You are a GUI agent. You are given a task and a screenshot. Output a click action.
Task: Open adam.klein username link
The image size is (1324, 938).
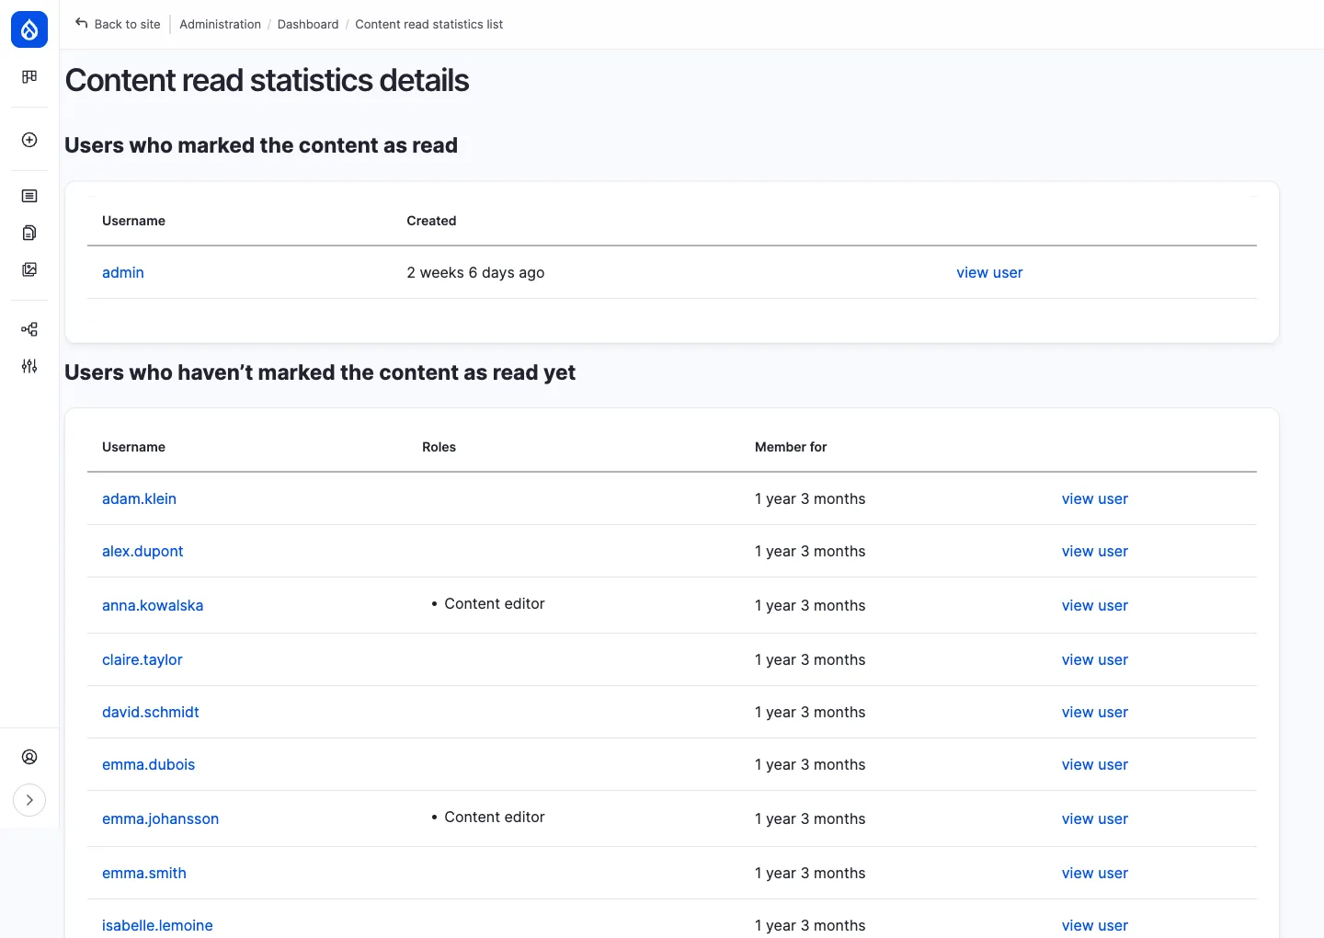[x=139, y=498]
